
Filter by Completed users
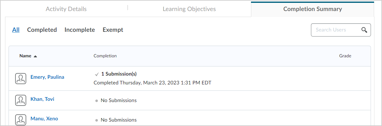point(42,30)
